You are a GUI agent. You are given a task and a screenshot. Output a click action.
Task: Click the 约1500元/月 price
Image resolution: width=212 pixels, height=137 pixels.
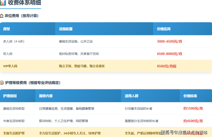point(193,108)
